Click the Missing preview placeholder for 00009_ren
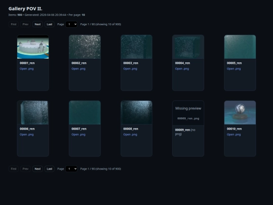Image resolution: width=273 pixels, height=205 pixels. (188, 112)
